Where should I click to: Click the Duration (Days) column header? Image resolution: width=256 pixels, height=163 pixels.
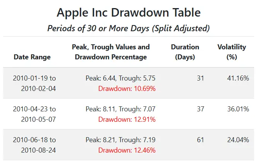[185, 52]
